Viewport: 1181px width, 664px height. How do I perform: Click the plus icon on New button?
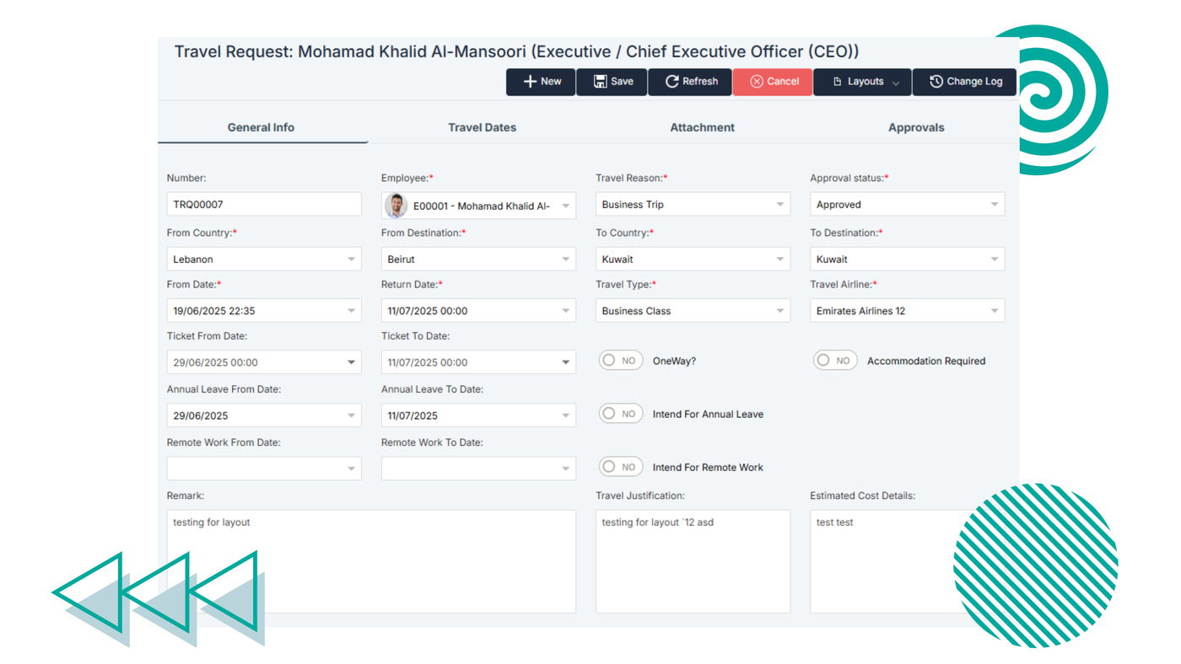pos(530,82)
